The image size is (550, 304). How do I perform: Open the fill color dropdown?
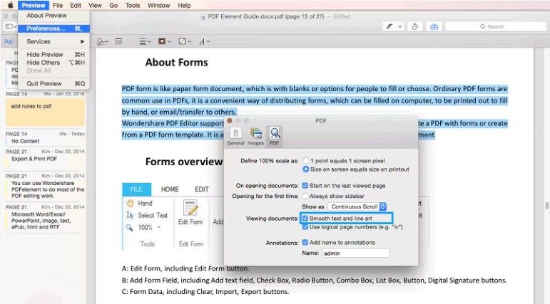[185, 41]
